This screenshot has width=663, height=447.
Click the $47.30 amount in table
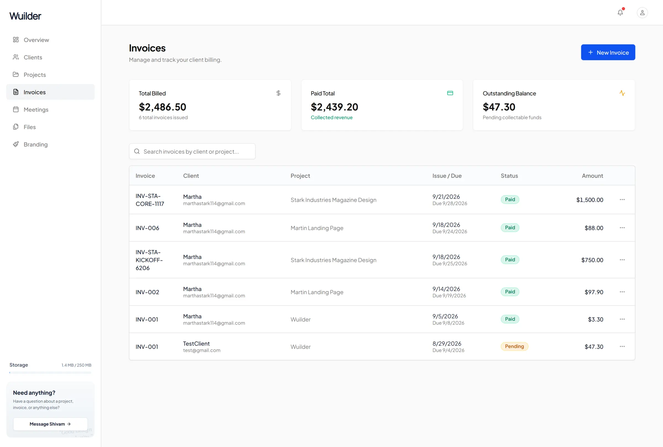[x=594, y=347]
